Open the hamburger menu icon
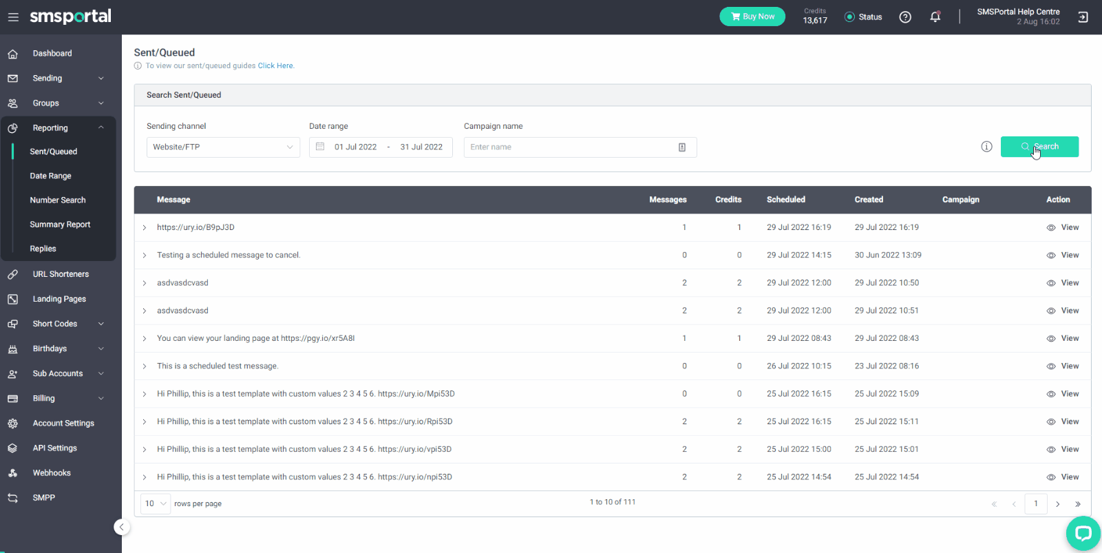The height and width of the screenshot is (553, 1102). click(13, 17)
